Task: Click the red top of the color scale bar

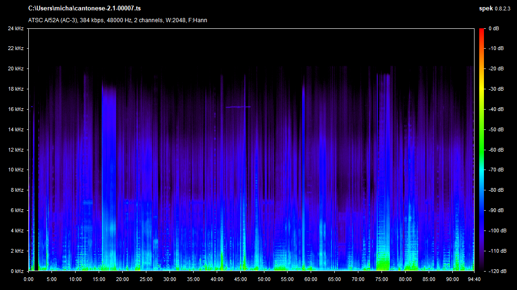Action: [482, 31]
